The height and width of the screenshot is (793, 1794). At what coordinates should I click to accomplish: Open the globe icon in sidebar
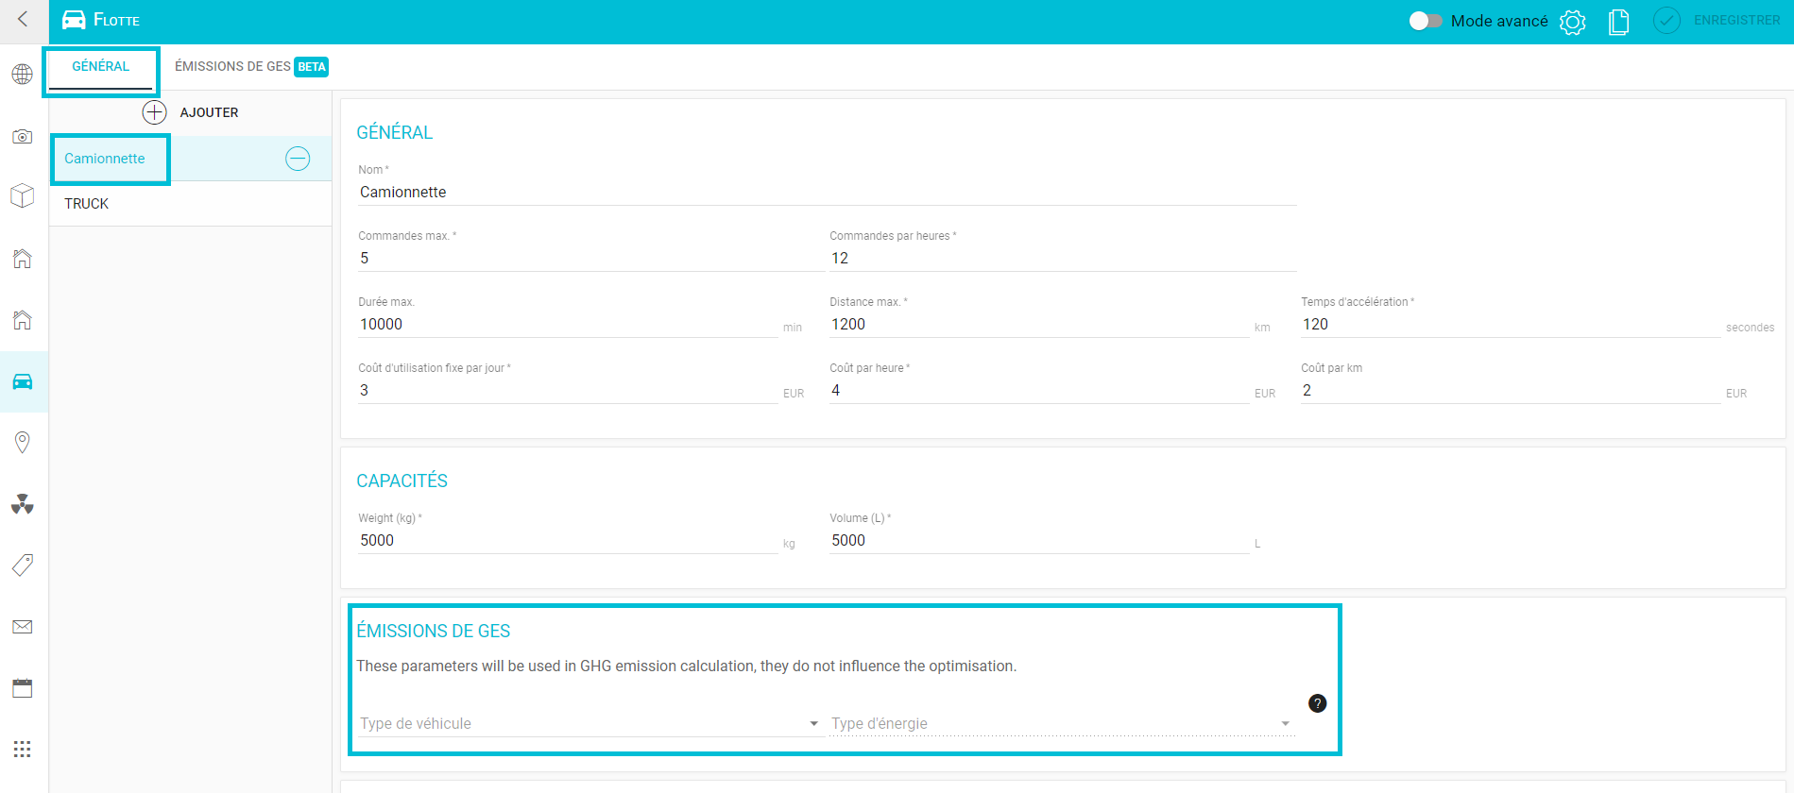point(23,75)
